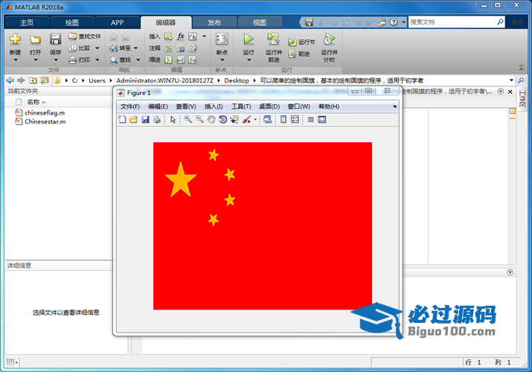
Task: Click the uncomment icon next to percent
Action: click(181, 48)
